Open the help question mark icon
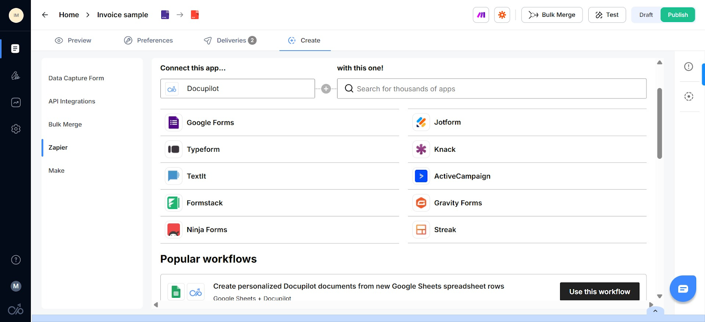Image resolution: width=705 pixels, height=322 pixels. tap(16, 260)
